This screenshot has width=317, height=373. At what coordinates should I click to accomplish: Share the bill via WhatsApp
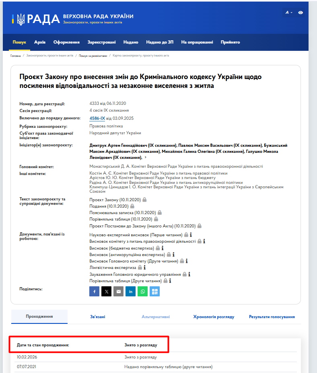pyautogui.click(x=142, y=292)
